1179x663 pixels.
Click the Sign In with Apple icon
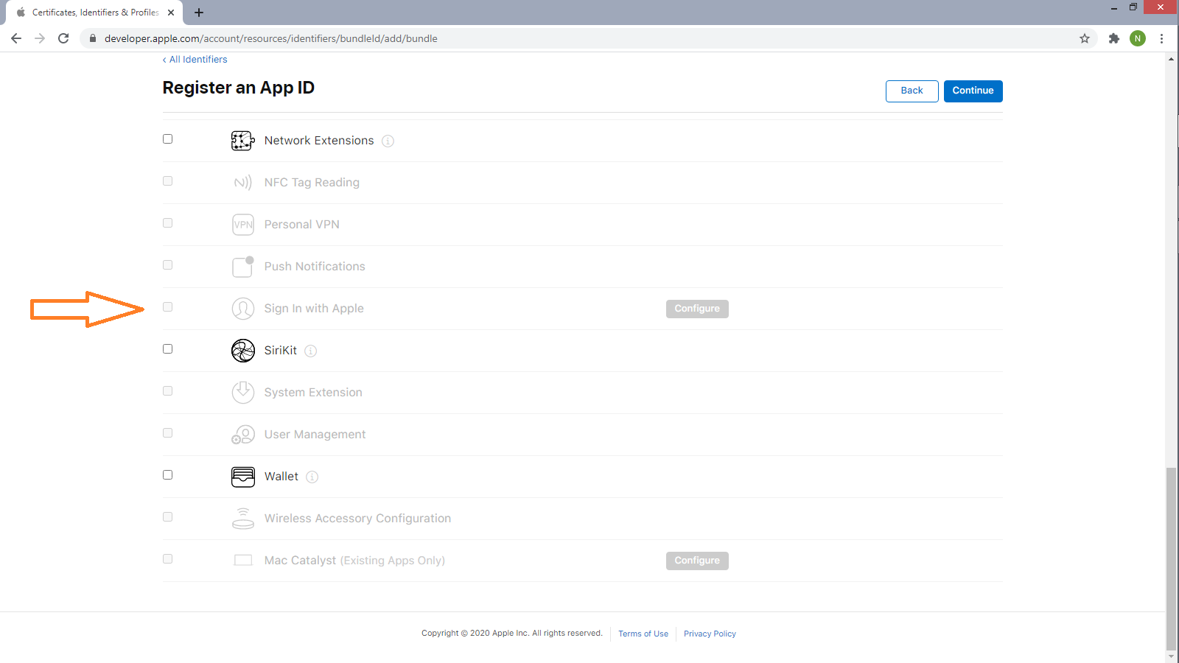point(243,309)
